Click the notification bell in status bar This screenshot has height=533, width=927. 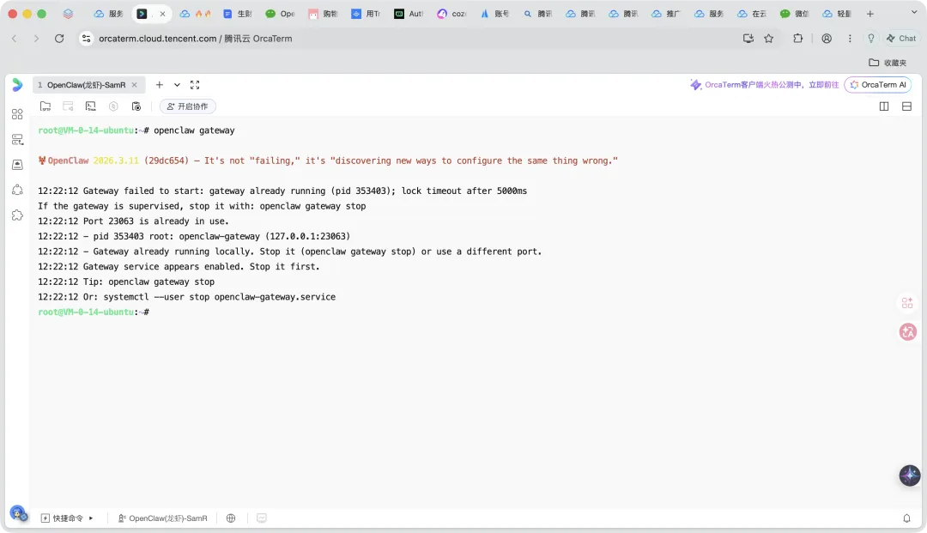(906, 518)
